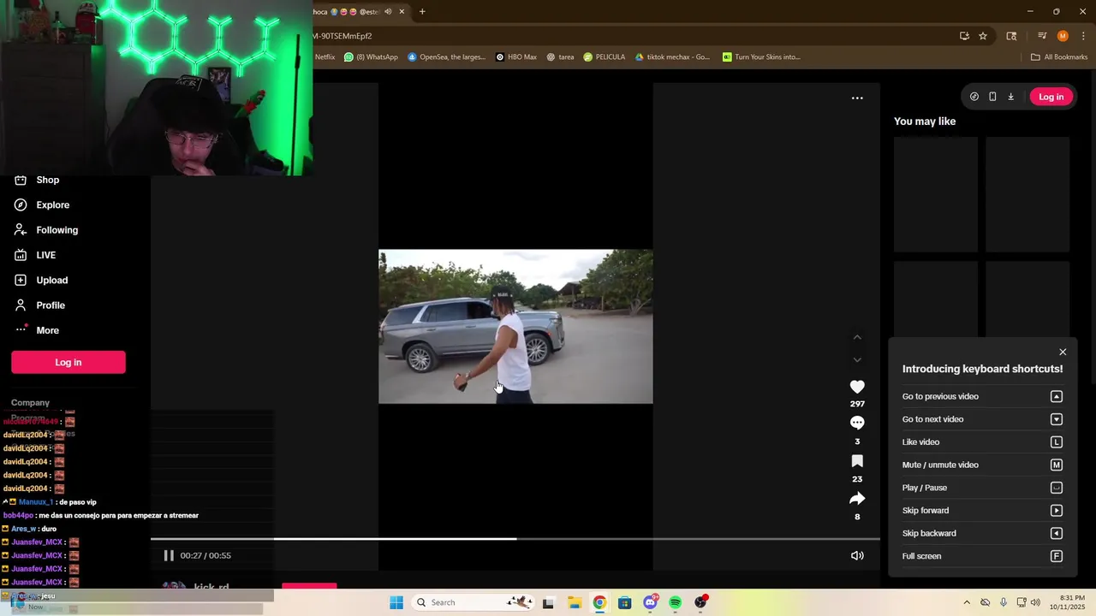Open the comments bubble icon
Screen dimensions: 1096x616
point(857,423)
